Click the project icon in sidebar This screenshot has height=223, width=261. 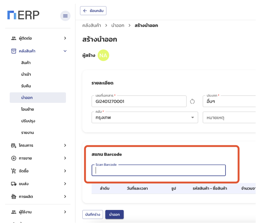tap(14, 146)
